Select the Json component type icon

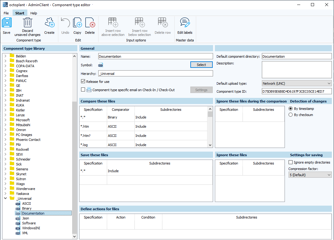click(x=18, y=218)
